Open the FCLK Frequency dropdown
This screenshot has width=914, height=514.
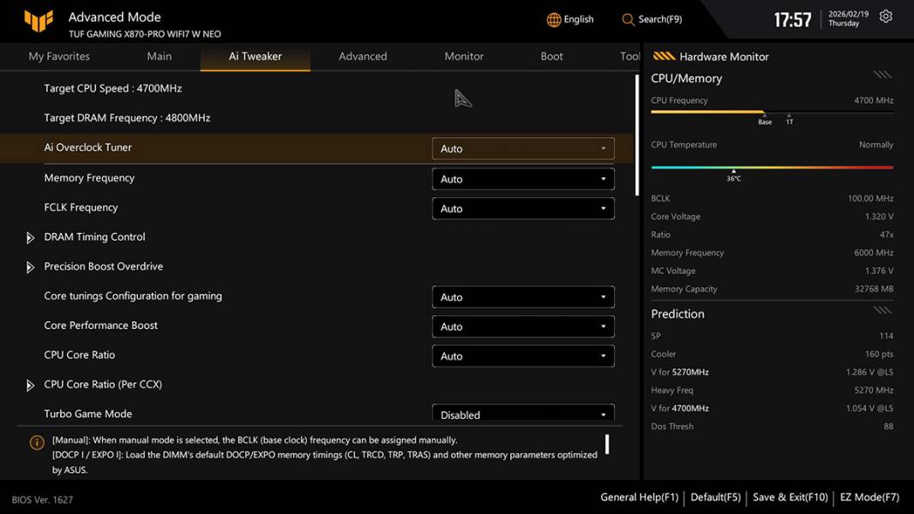(x=523, y=208)
